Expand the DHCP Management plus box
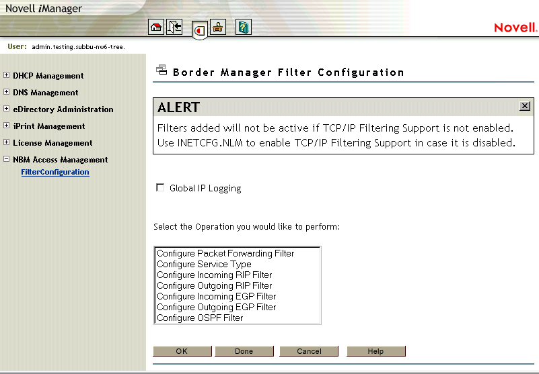Image resolution: width=539 pixels, height=374 pixels. [6, 75]
